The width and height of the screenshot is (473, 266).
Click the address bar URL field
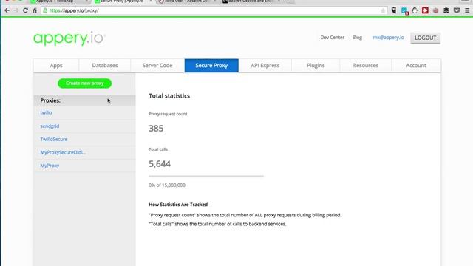211,10
